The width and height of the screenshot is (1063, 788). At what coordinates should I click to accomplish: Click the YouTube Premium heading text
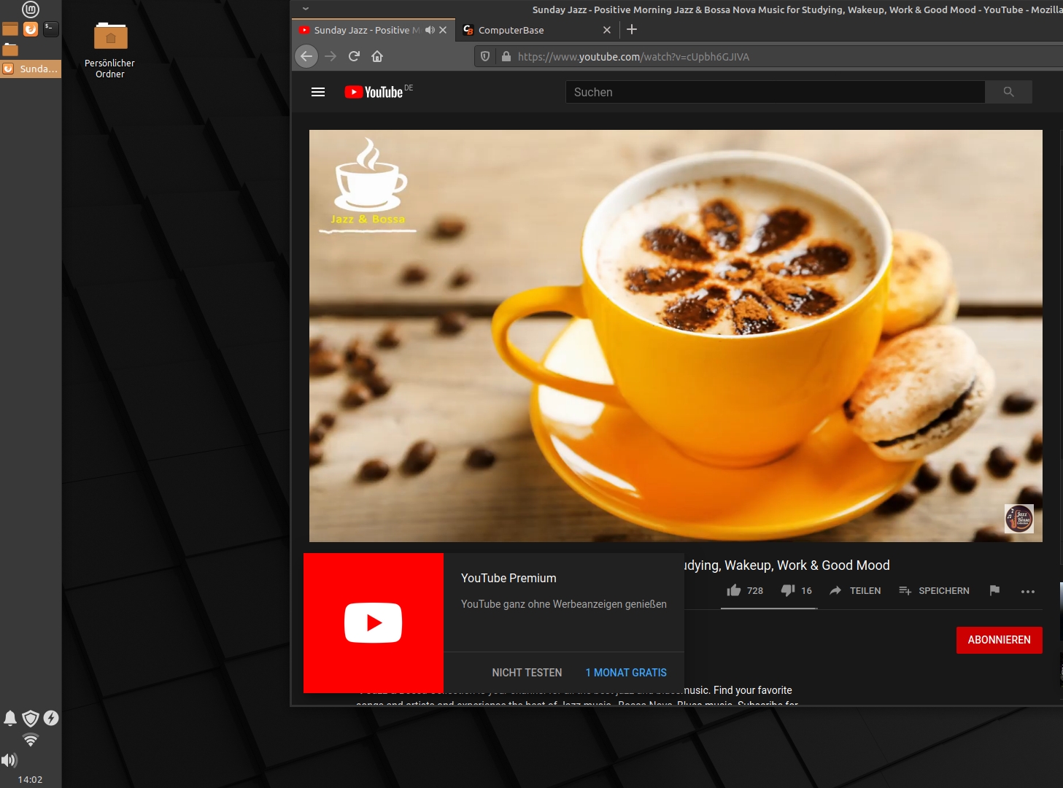[x=509, y=578]
